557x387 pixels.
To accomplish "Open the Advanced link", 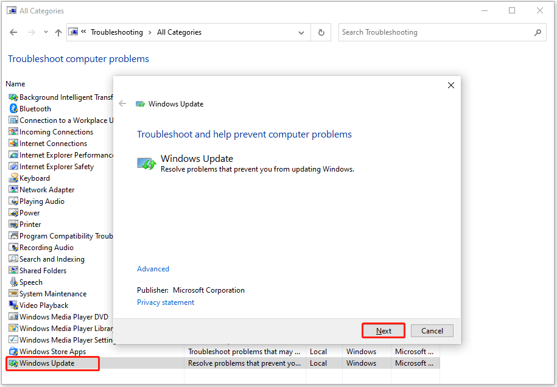I will [153, 269].
